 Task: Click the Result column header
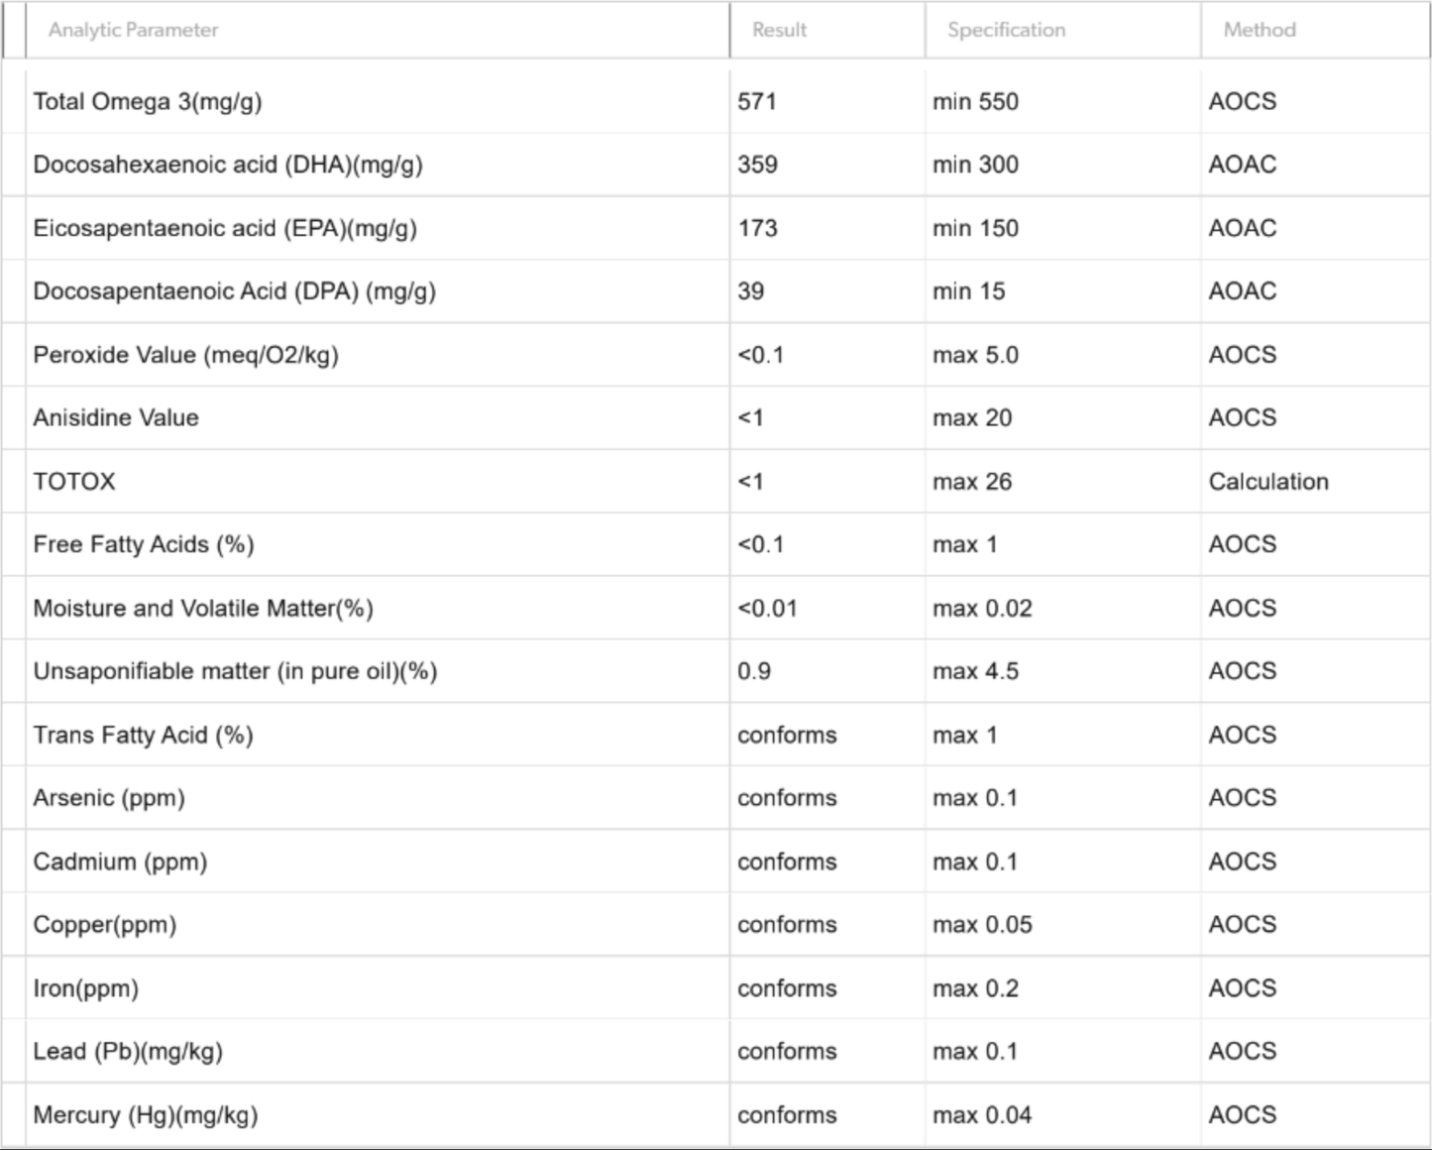click(779, 30)
